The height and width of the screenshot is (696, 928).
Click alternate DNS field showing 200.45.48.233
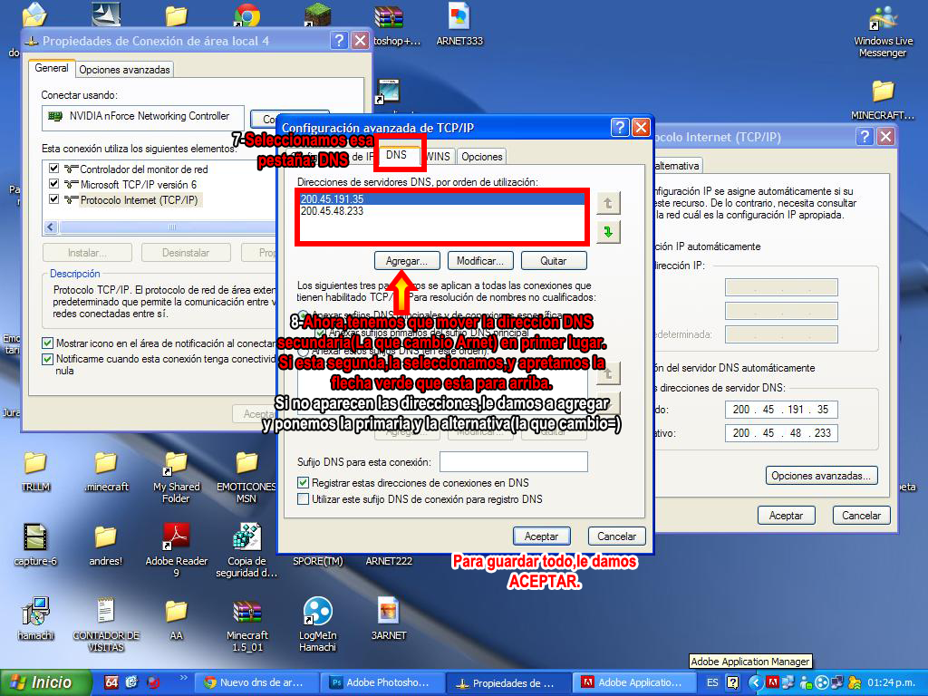(x=781, y=433)
